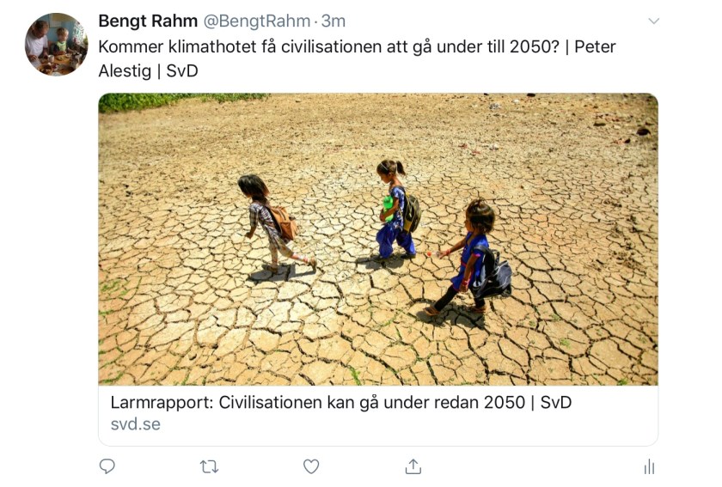Viewport: 722px width, 487px height.
Task: Click the green grass strip atop the photo
Action: pyautogui.click(x=180, y=101)
